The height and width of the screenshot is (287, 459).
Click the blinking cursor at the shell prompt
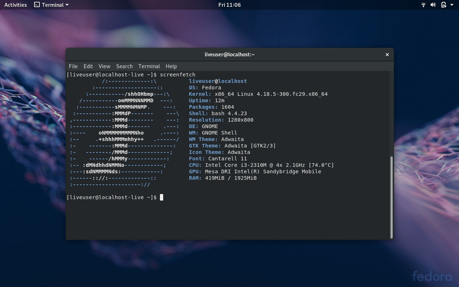[161, 197]
